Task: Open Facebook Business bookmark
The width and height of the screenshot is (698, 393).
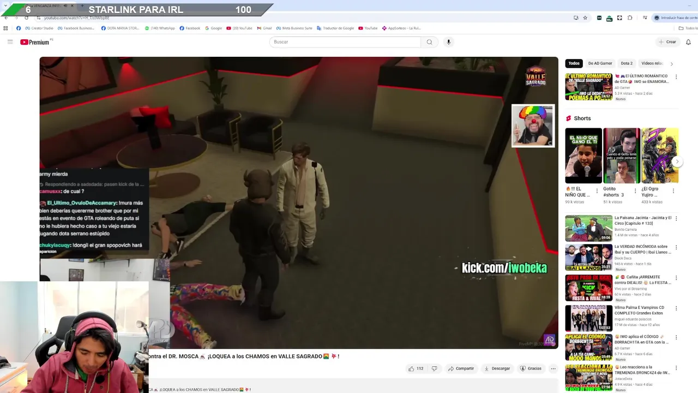Action: pyautogui.click(x=76, y=28)
